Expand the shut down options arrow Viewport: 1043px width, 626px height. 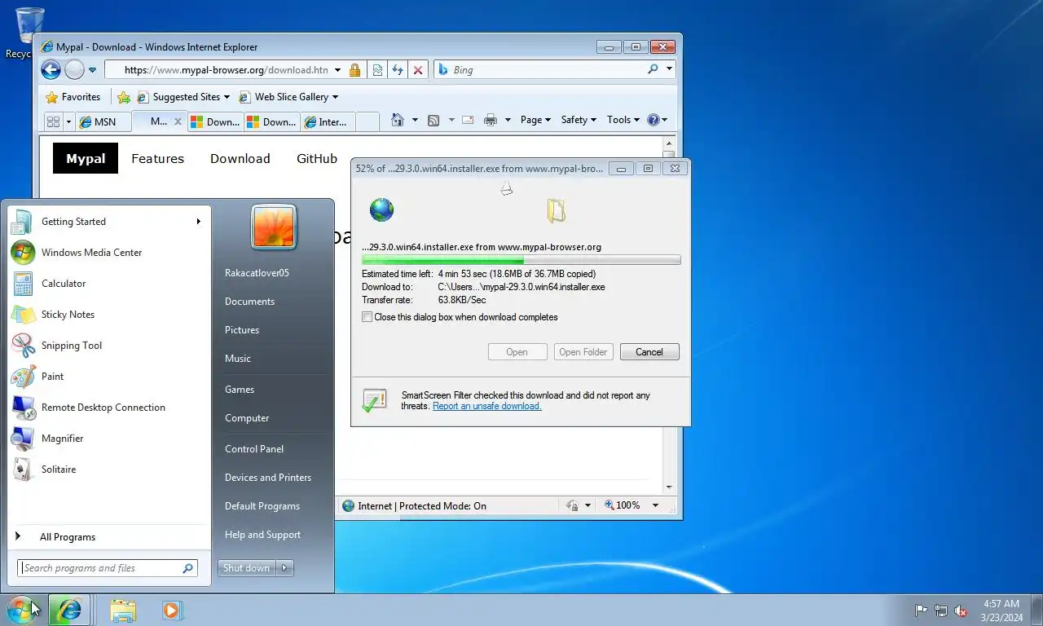(x=285, y=568)
